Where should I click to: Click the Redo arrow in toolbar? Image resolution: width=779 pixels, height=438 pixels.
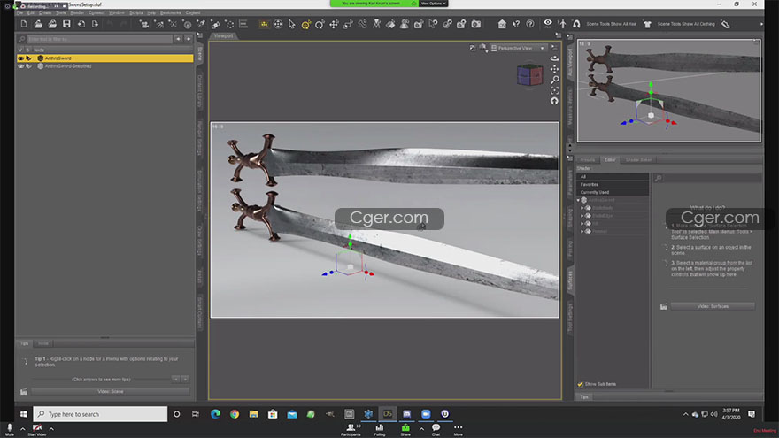(x=124, y=24)
